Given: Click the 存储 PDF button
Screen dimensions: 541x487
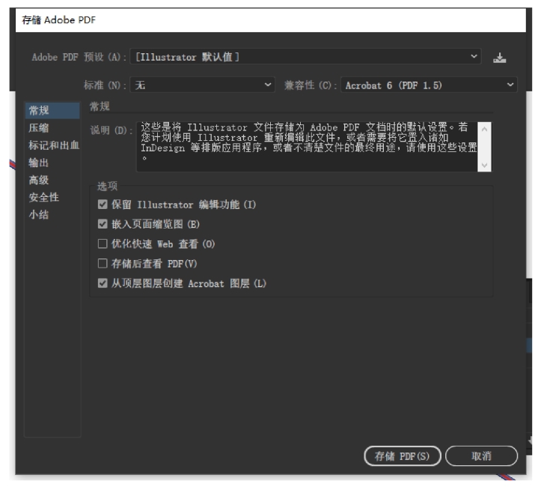Looking at the screenshot, I should point(403,456).
